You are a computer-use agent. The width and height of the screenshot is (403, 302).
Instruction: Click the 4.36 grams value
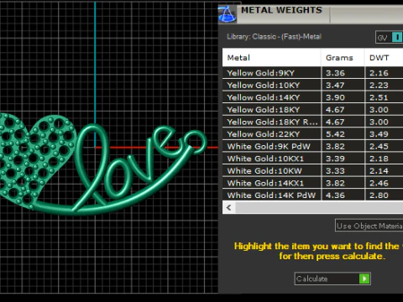point(335,195)
